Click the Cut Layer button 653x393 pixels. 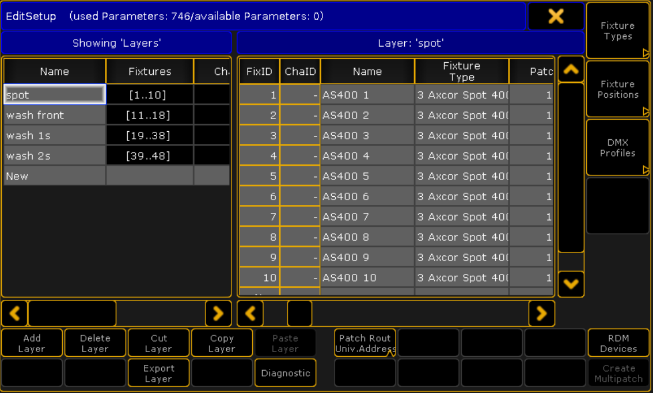pos(159,343)
